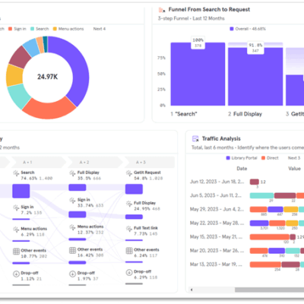Image resolution: width=304 pixels, height=304 pixels.
Task: Show Next 4 legend items on donut chart
Action: pos(100,29)
